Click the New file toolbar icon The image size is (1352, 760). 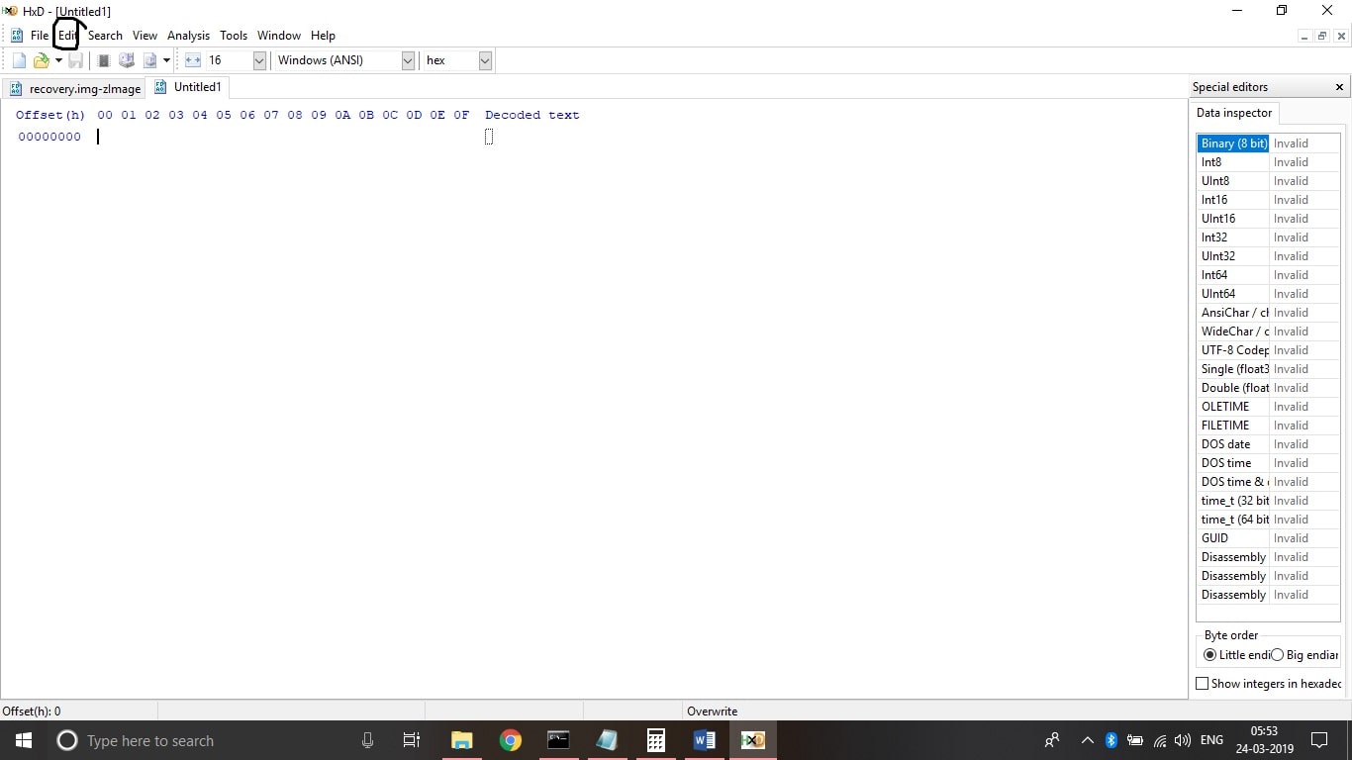click(19, 60)
